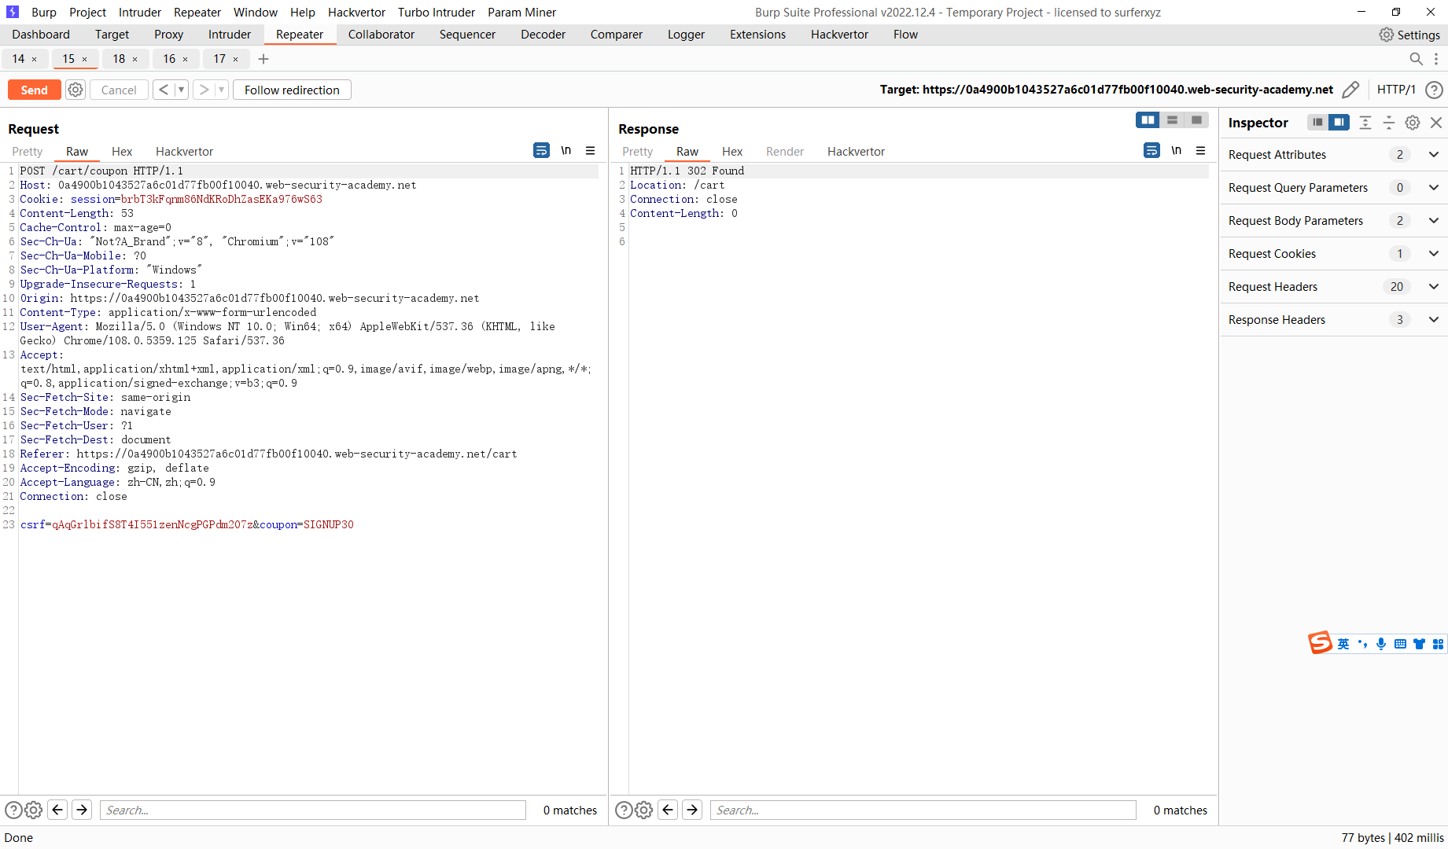Open the Intruder tab
Screen dimensions: 1448x849
(230, 35)
